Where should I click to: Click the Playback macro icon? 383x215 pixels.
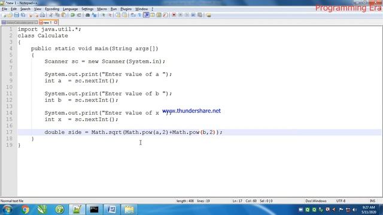[x=187, y=15]
